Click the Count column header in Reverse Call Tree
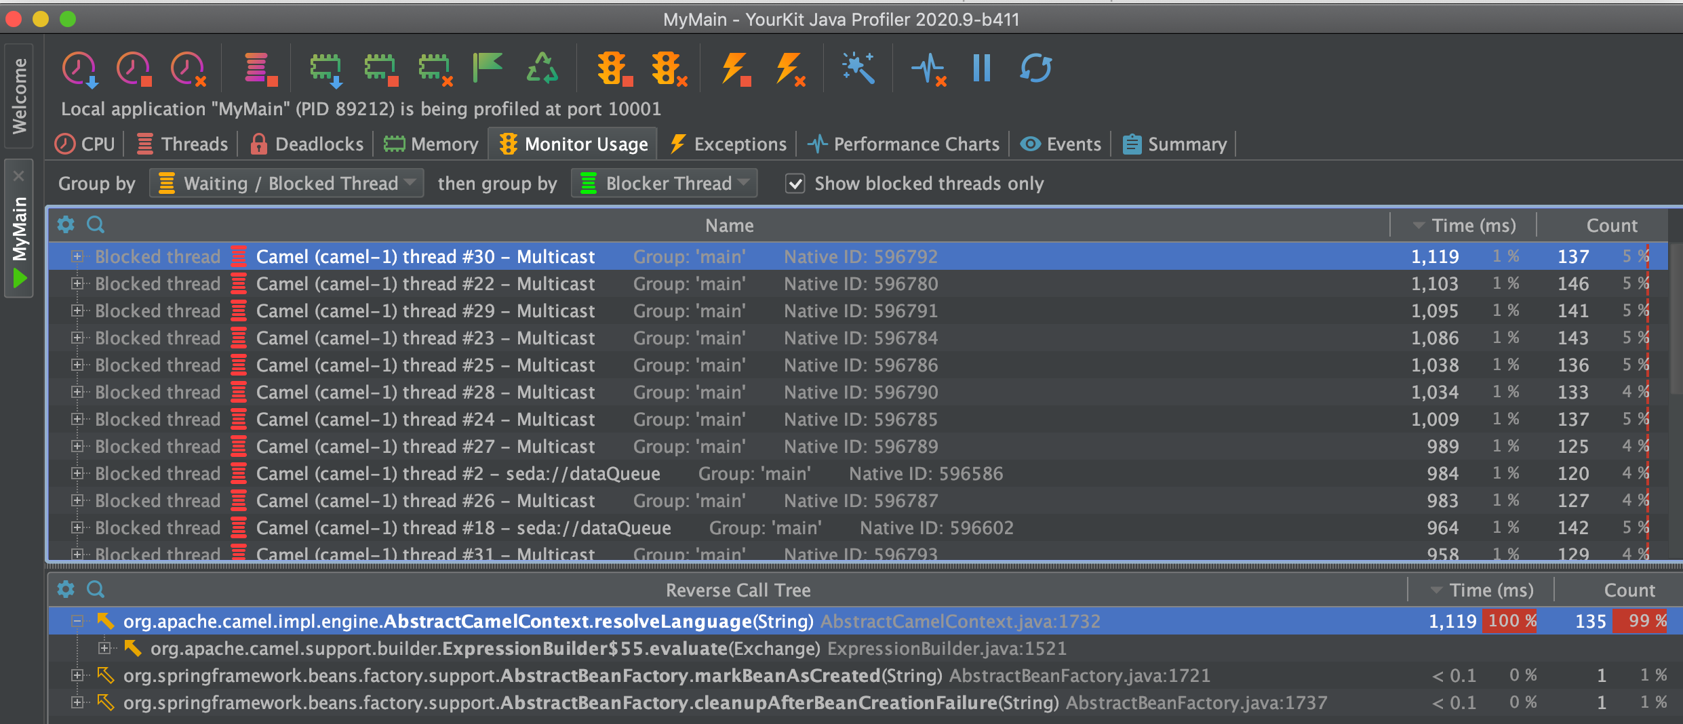 click(1629, 590)
